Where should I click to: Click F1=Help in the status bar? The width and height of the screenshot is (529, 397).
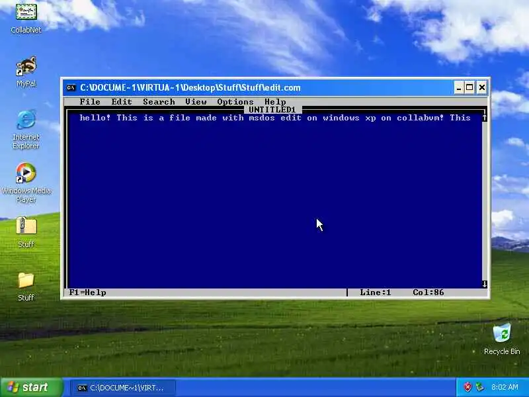[x=87, y=292]
